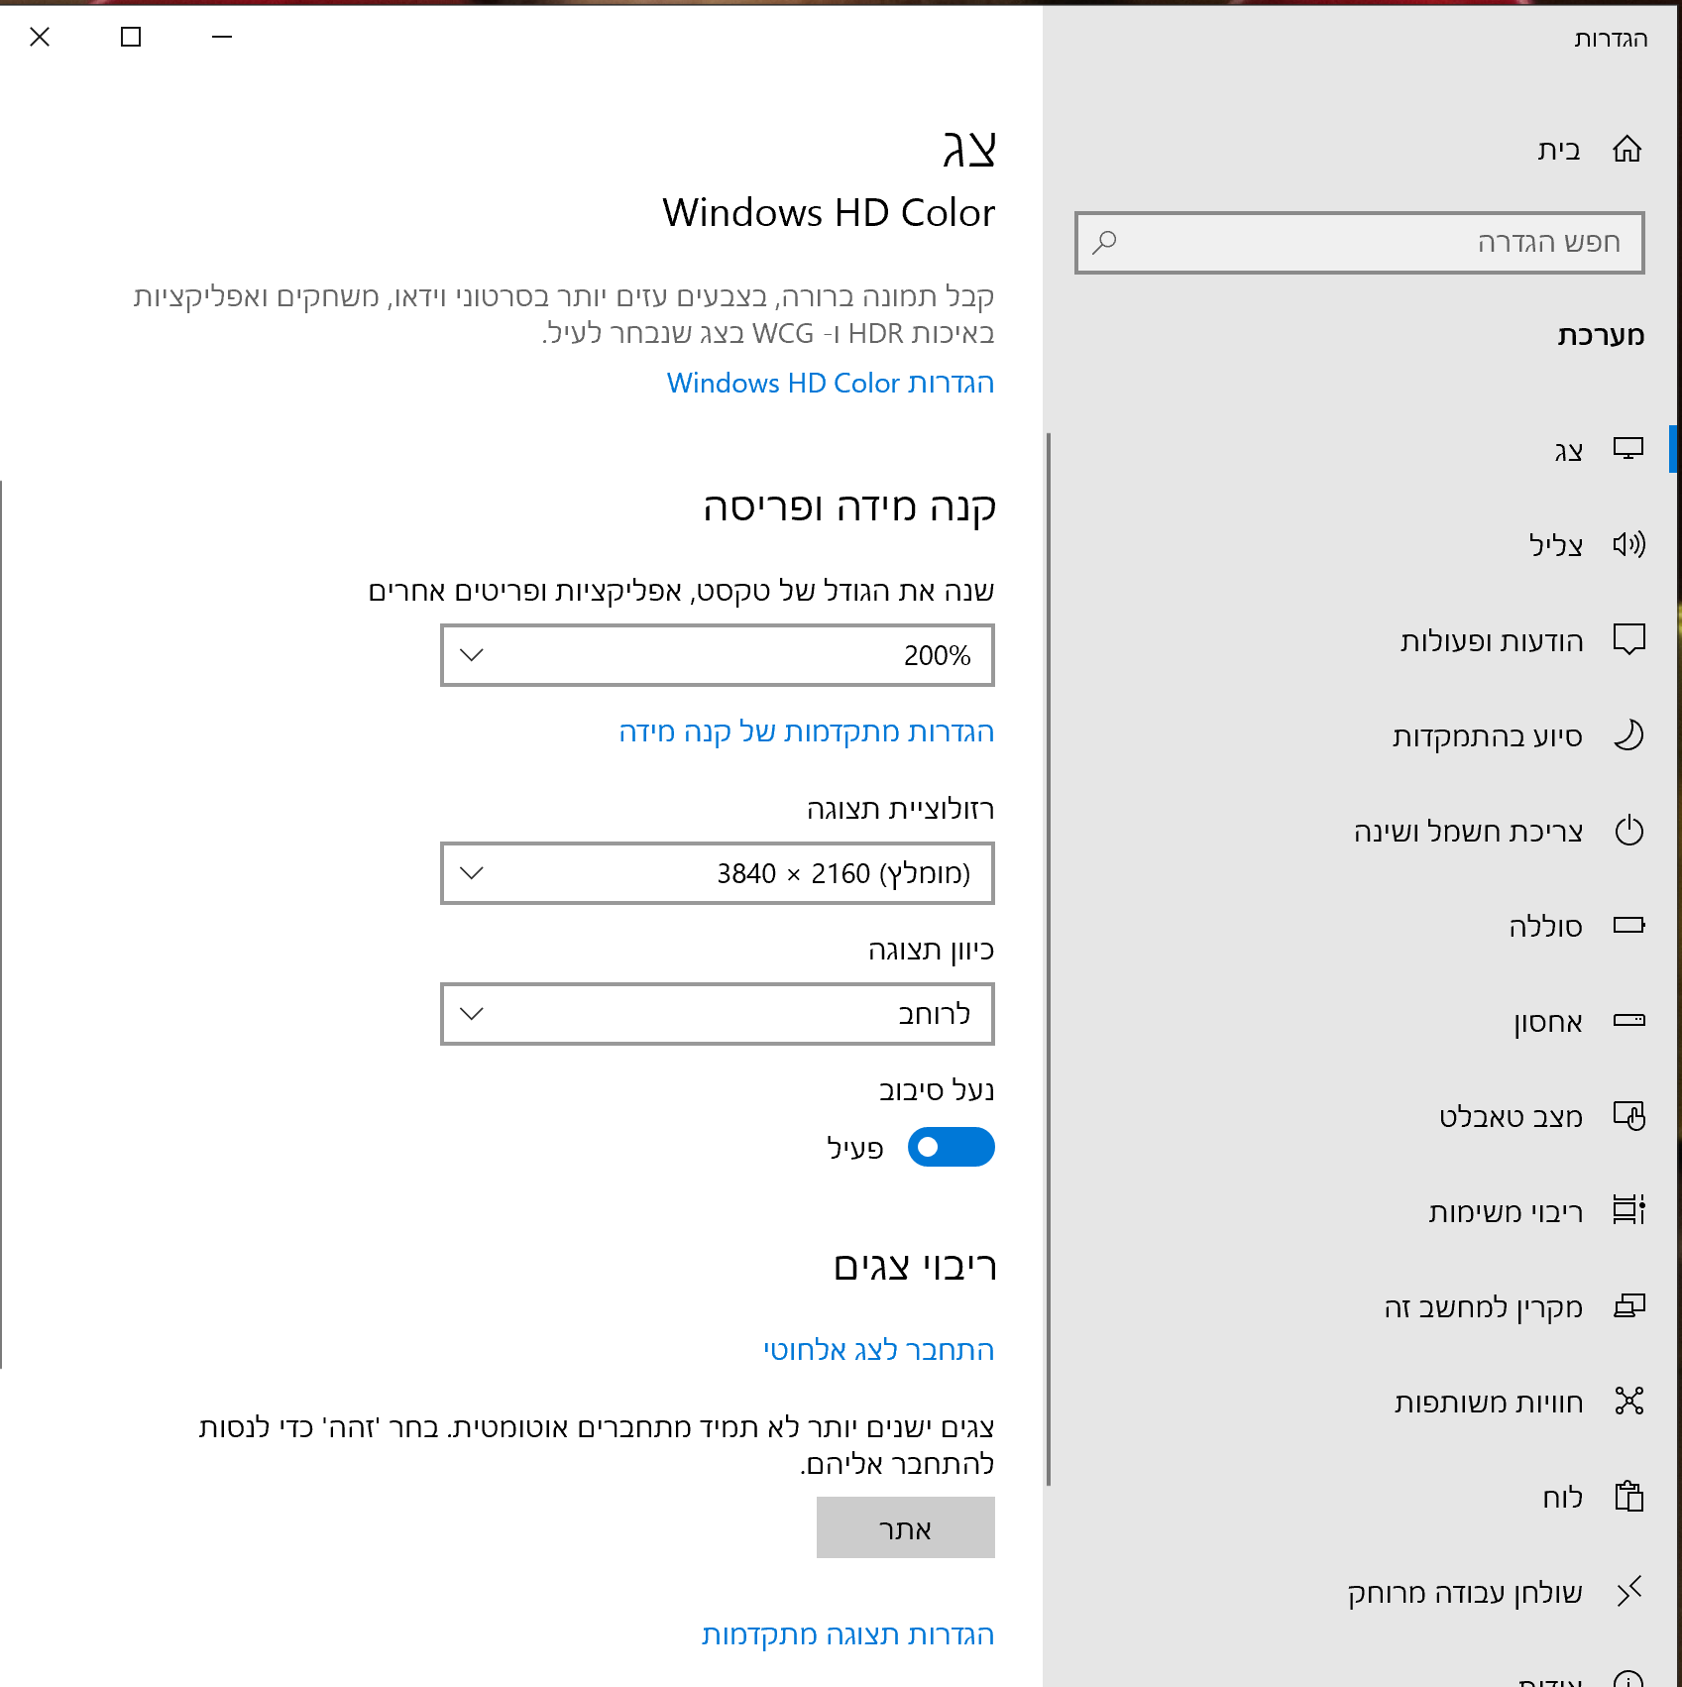Viewport: 1682px width, 1687px height.
Task: Select סיוע בהתמקדות in the sidebar
Action: 1360,734
